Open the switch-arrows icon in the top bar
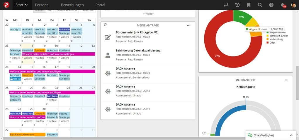The width and height of the screenshot is (299, 140). 226,5
